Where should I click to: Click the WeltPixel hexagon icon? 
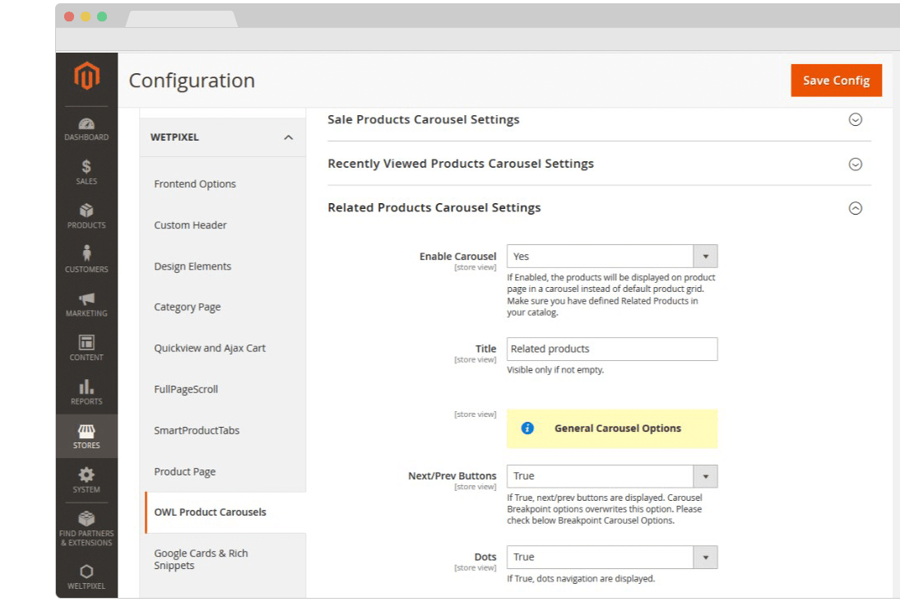tap(86, 572)
